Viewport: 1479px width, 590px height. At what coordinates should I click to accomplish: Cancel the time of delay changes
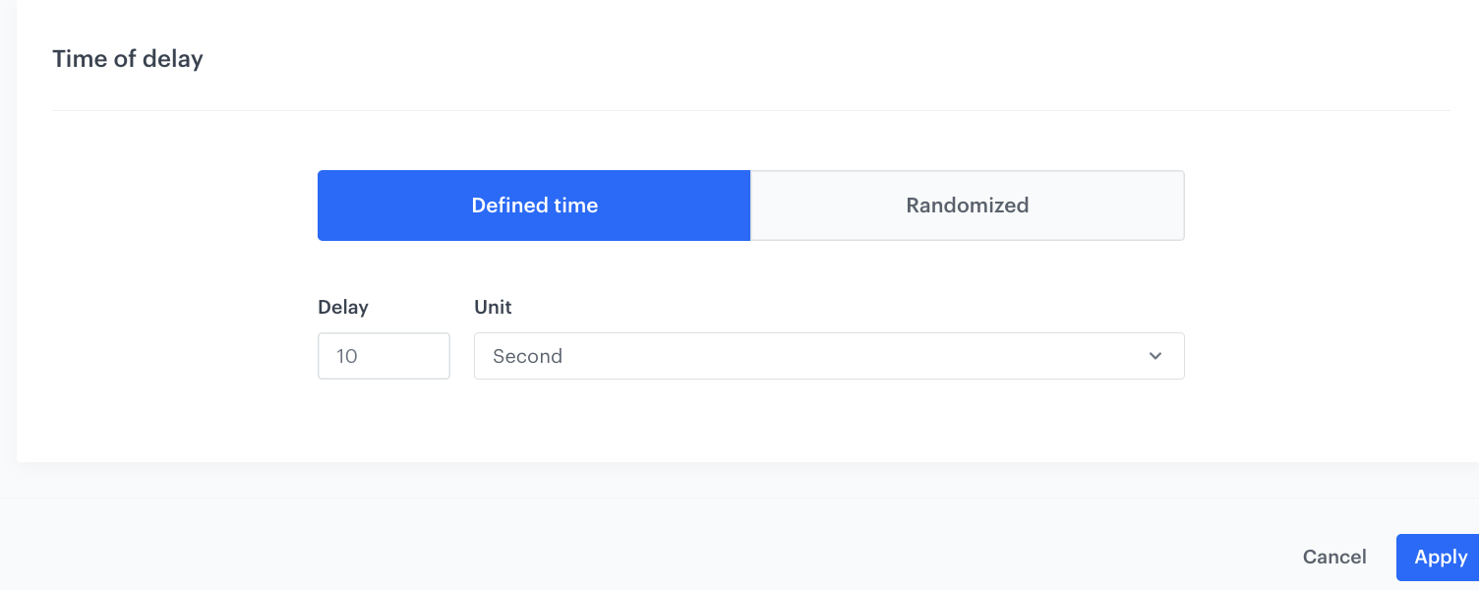click(x=1333, y=557)
